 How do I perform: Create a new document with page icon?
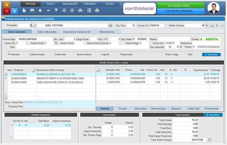pyautogui.click(x=24, y=11)
